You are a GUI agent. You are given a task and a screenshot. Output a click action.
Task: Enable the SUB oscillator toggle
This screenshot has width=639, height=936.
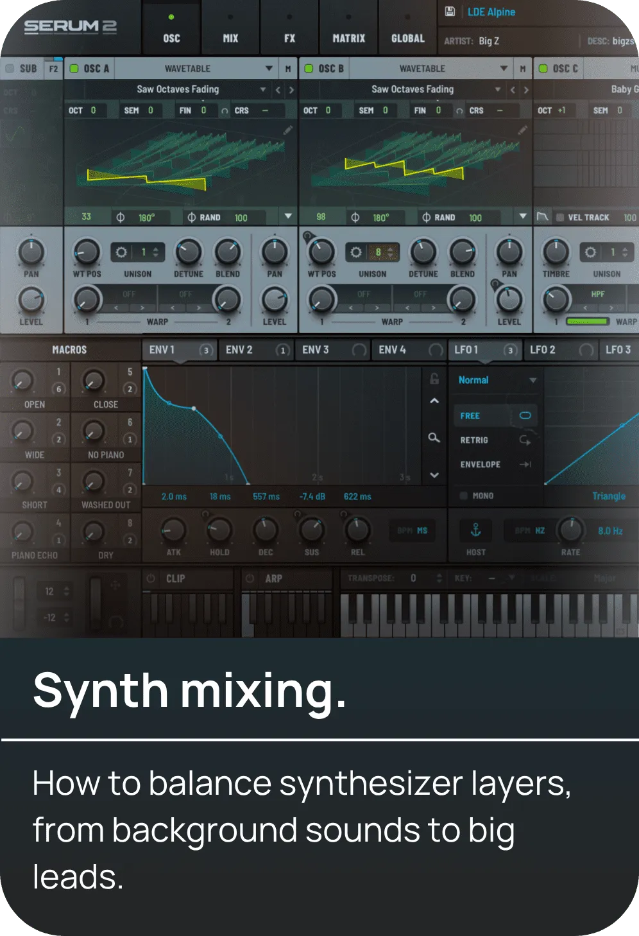coord(10,69)
